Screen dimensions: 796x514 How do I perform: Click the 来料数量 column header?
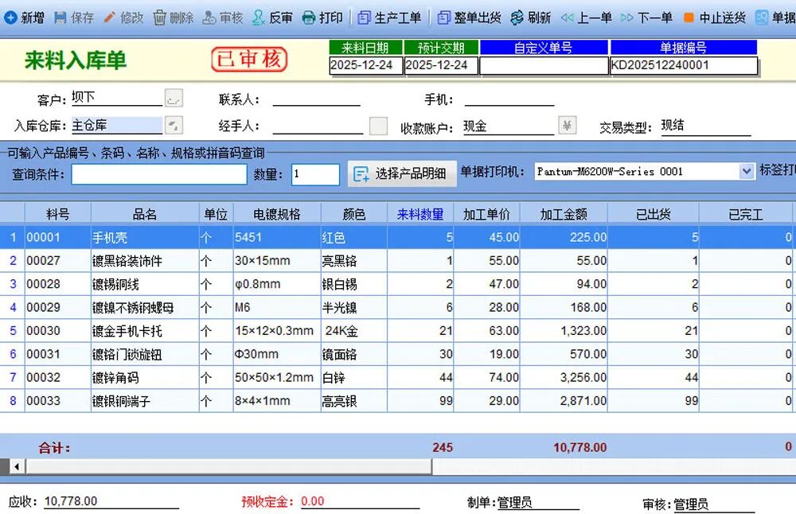point(420,214)
